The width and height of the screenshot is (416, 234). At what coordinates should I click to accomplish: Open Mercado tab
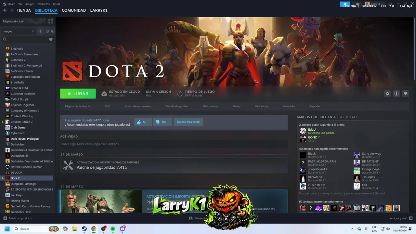289,106
